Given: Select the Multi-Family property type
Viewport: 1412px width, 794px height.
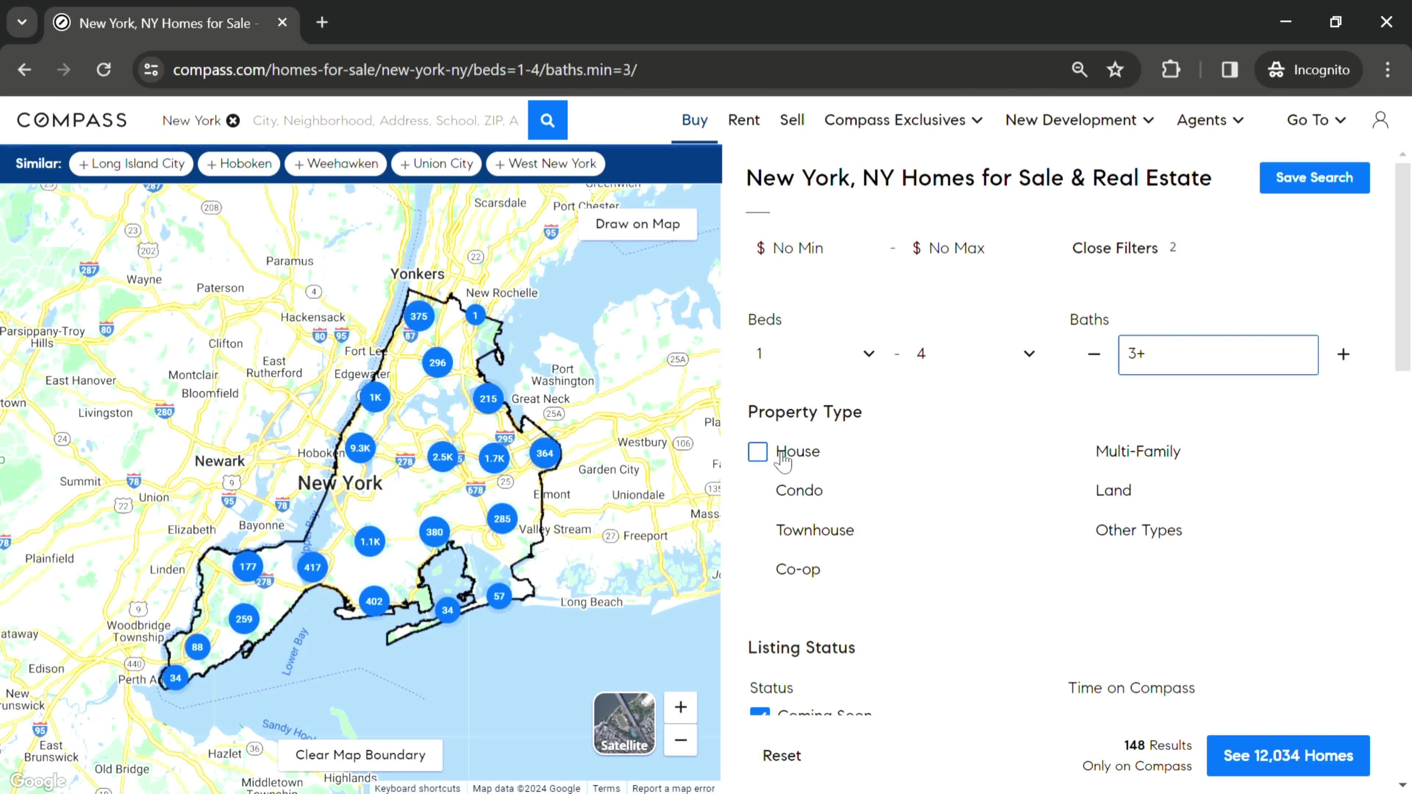Looking at the screenshot, I should click(x=1138, y=451).
